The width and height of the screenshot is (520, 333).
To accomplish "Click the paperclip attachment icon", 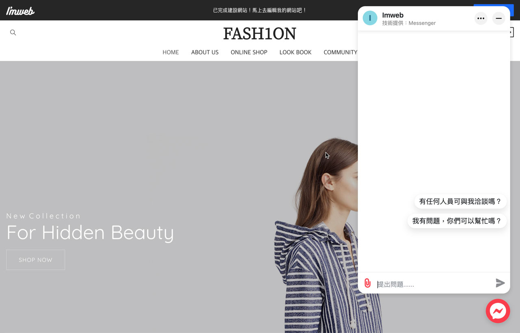I will 368,283.
